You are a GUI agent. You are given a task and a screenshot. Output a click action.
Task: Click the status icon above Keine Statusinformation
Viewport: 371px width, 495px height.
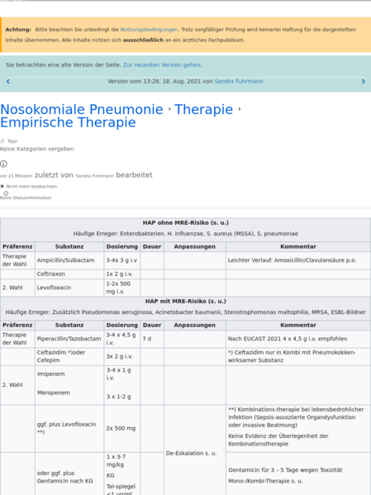(6, 193)
